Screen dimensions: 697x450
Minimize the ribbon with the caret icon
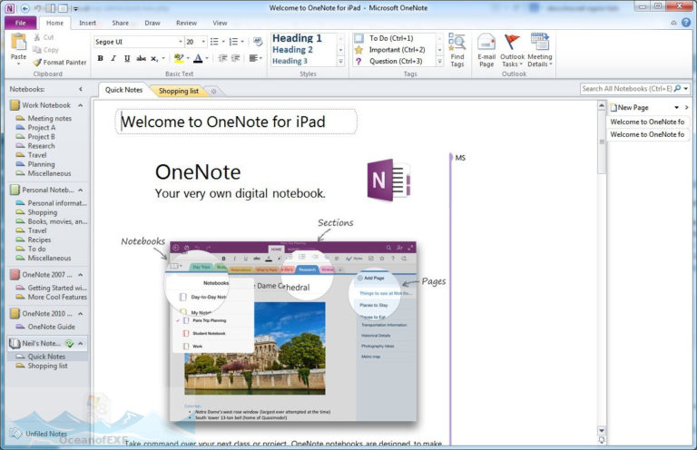click(x=674, y=23)
